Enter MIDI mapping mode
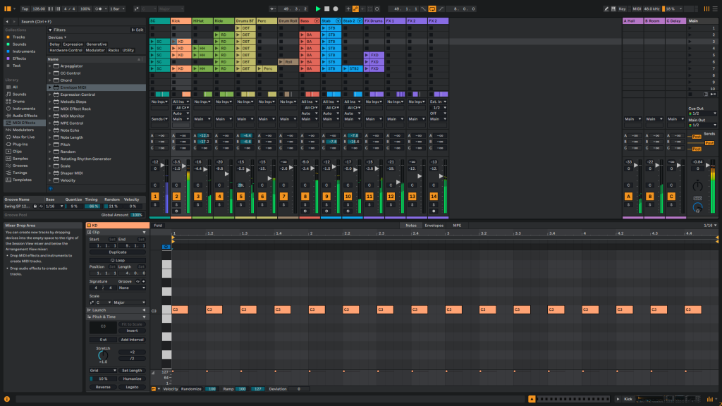 coord(637,9)
